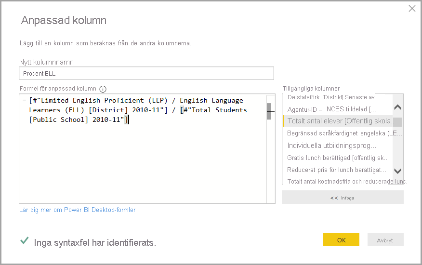Click the up arrow in columns list
Viewport: 422px width, 265px height.
(398, 107)
